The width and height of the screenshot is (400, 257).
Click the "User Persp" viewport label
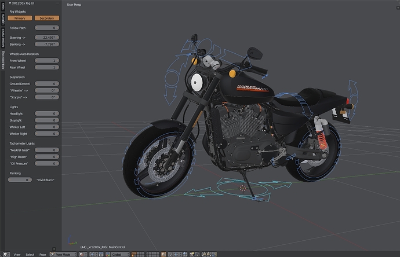(x=74, y=5)
